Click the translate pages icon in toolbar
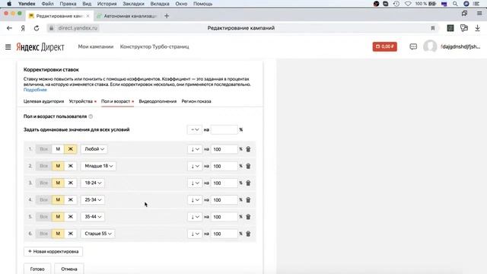This screenshot has width=487, height=274. coord(464,28)
